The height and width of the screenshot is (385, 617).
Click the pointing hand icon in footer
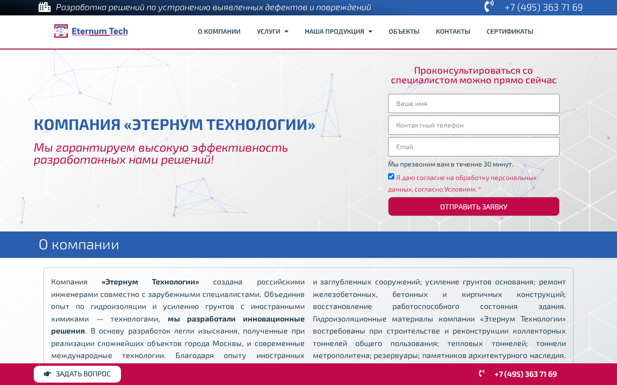[x=47, y=374]
